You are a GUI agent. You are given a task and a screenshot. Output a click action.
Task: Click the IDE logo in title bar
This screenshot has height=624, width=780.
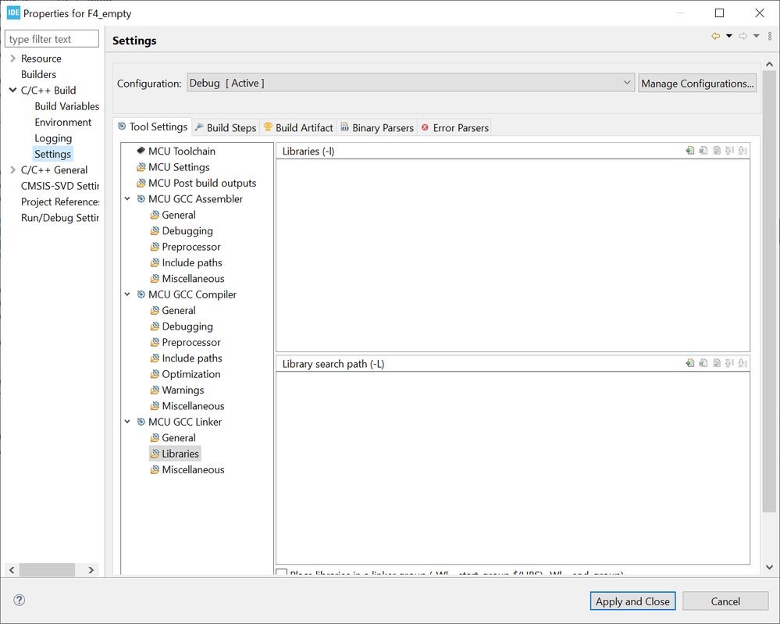pyautogui.click(x=13, y=13)
